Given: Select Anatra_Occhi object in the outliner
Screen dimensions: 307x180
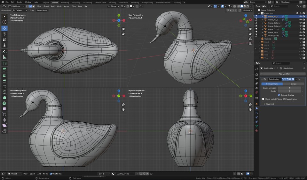Looking at the screenshot, I should (274, 29).
